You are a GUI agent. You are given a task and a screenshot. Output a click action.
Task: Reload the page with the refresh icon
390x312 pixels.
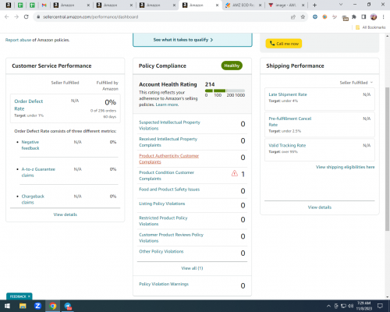26,17
